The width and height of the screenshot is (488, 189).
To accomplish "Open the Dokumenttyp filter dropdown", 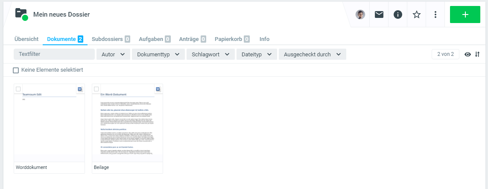I will click(158, 54).
